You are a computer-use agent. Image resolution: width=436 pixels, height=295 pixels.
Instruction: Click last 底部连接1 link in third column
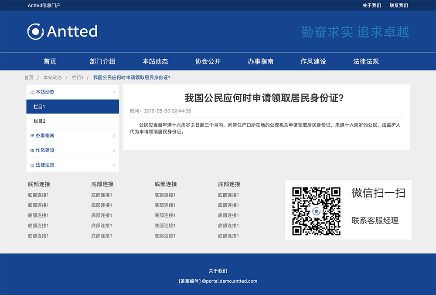point(165,236)
